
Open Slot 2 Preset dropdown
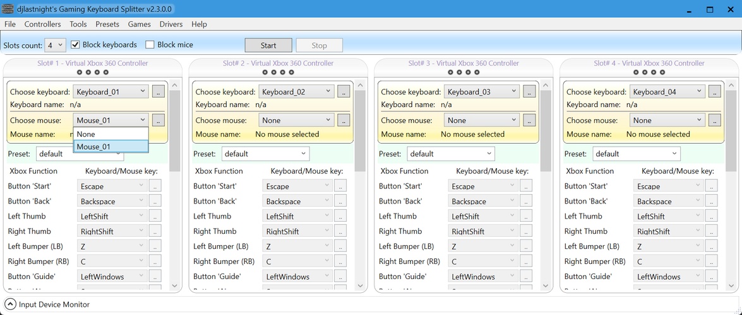pos(265,154)
